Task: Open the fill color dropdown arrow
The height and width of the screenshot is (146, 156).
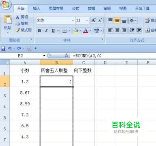Action: (x=80, y=31)
